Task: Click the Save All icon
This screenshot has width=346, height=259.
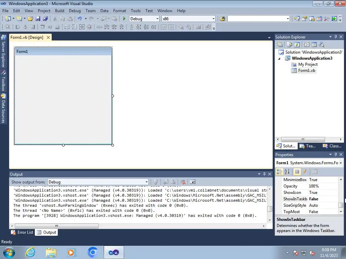Action: point(45,19)
